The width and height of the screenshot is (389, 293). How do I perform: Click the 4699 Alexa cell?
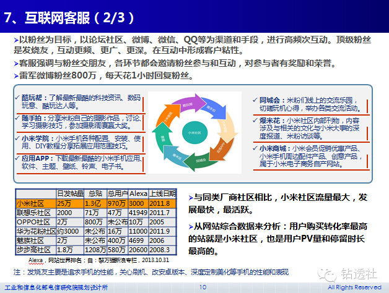[138, 240]
